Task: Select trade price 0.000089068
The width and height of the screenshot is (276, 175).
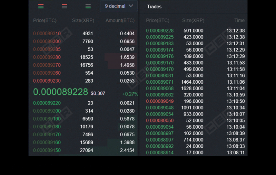Action: (160, 89)
